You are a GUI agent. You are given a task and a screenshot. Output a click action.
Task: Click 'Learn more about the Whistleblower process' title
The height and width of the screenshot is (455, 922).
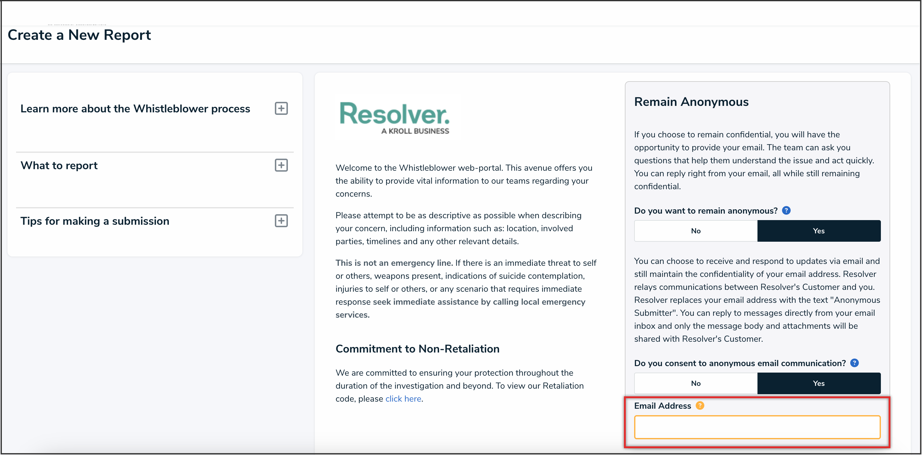pos(135,109)
